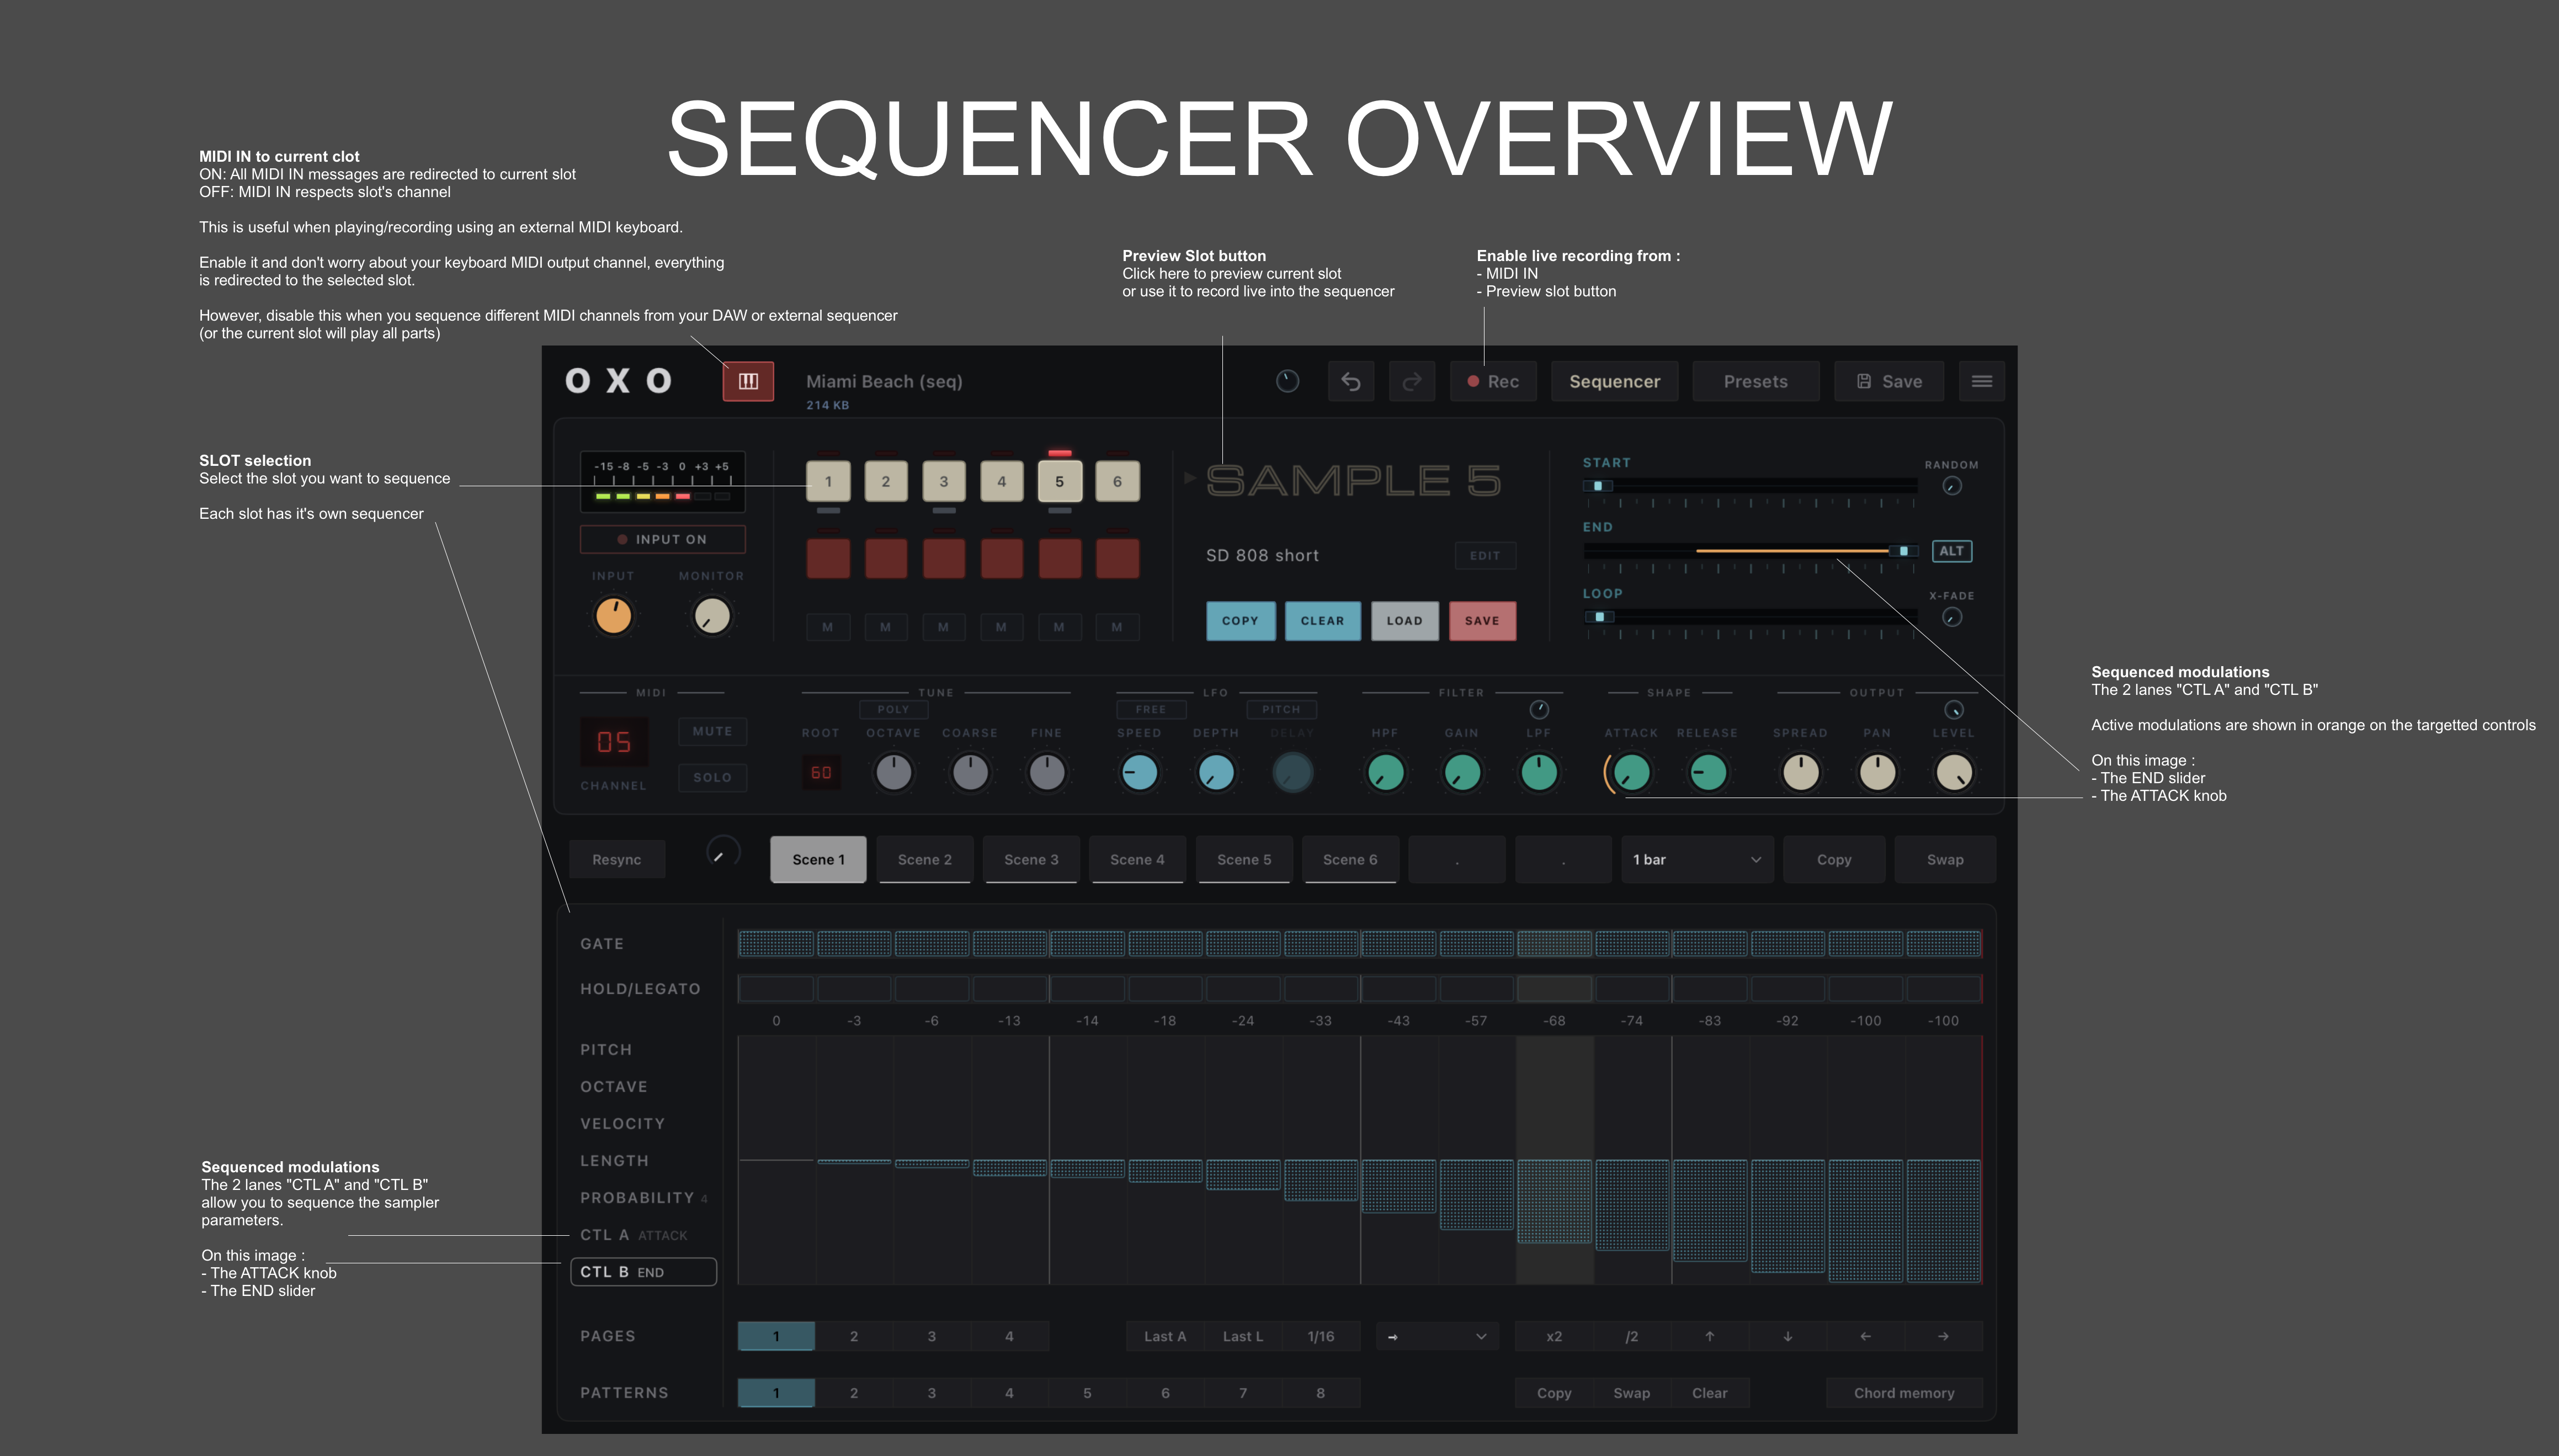Open the play direction arrow dropdown

tap(1438, 1336)
